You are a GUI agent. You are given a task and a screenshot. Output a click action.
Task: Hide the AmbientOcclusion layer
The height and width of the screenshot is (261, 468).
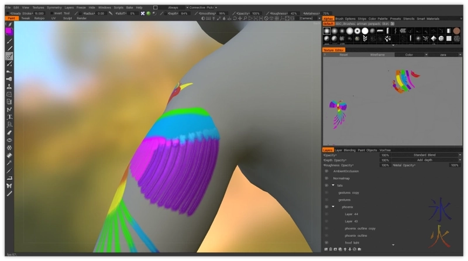(x=326, y=171)
